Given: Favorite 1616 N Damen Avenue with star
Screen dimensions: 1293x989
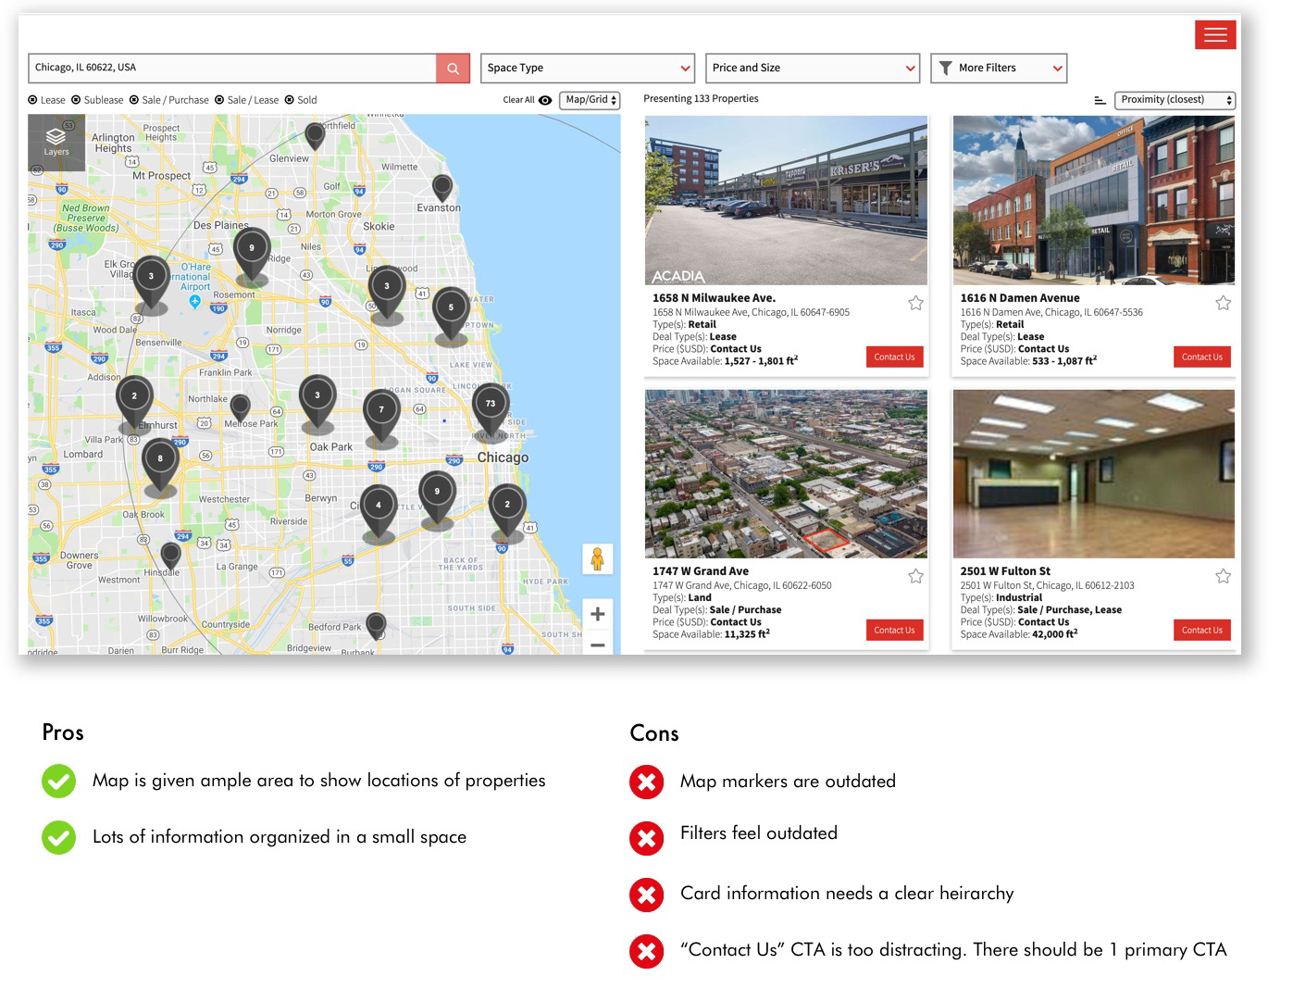Looking at the screenshot, I should coord(1223,303).
